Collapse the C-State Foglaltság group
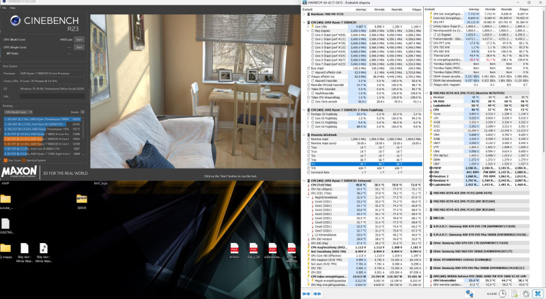This screenshot has height=299, width=546. pos(304,110)
